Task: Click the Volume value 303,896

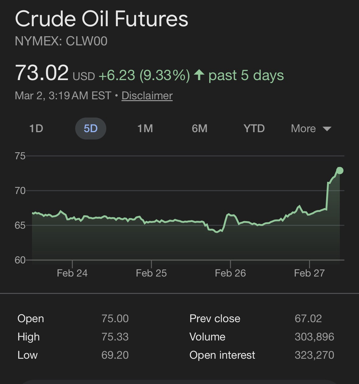Action: [314, 337]
